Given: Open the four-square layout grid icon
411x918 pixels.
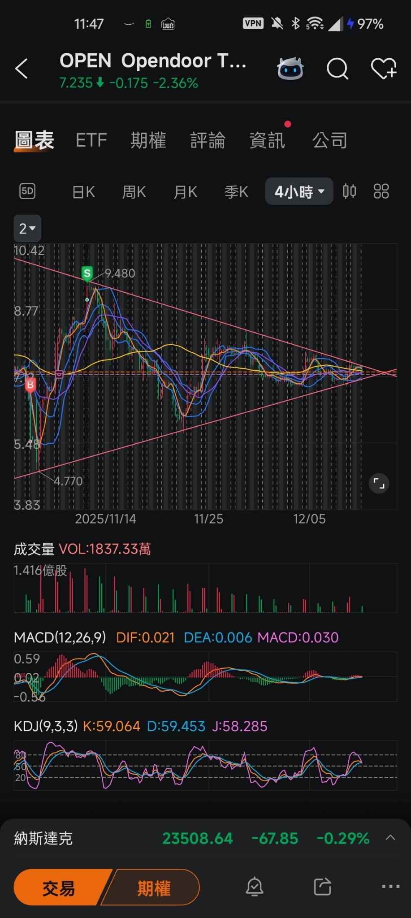Looking at the screenshot, I should tap(381, 191).
